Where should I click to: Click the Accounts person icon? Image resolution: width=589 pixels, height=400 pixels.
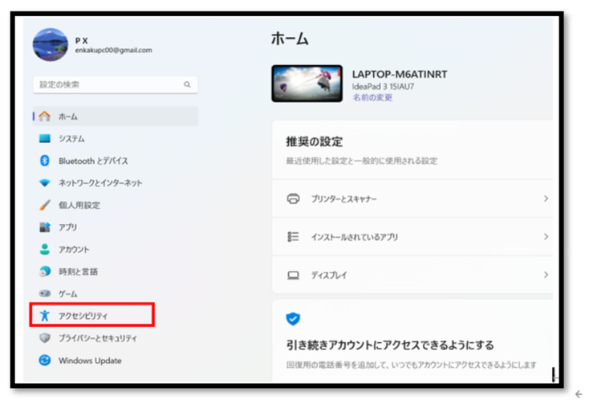tap(45, 249)
